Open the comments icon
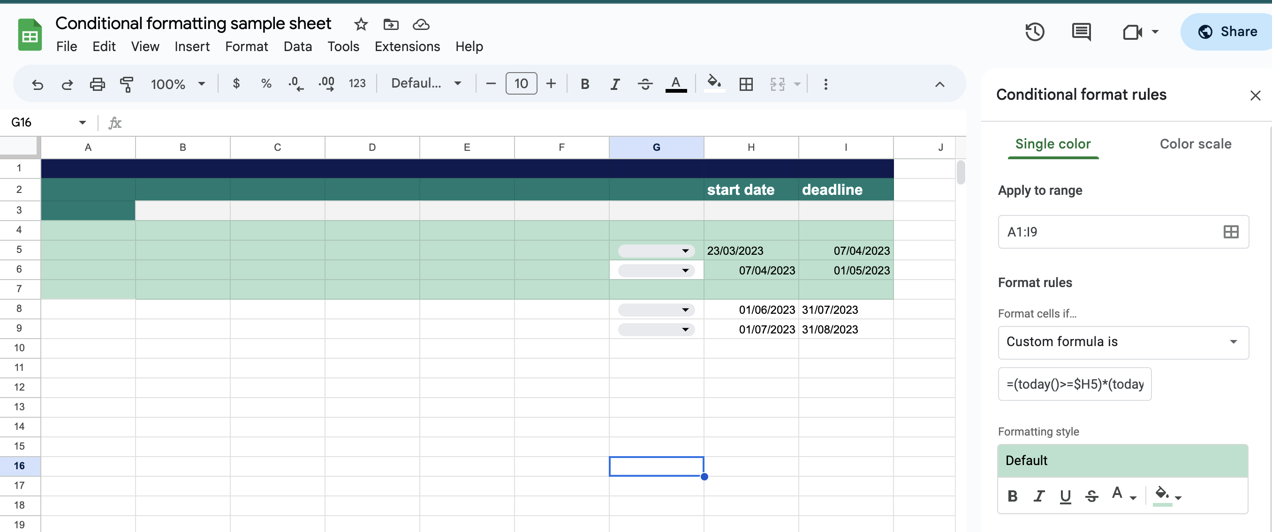The image size is (1272, 532). 1081,32
